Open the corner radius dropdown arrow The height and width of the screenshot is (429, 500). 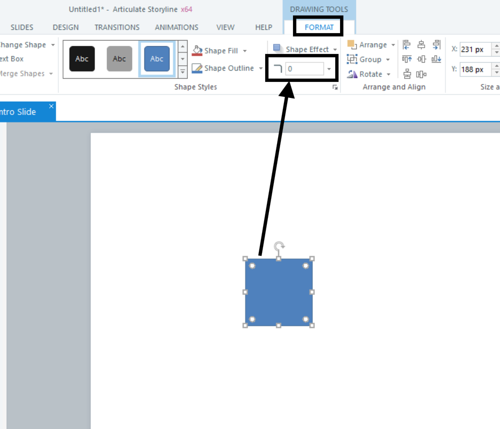[329, 69]
